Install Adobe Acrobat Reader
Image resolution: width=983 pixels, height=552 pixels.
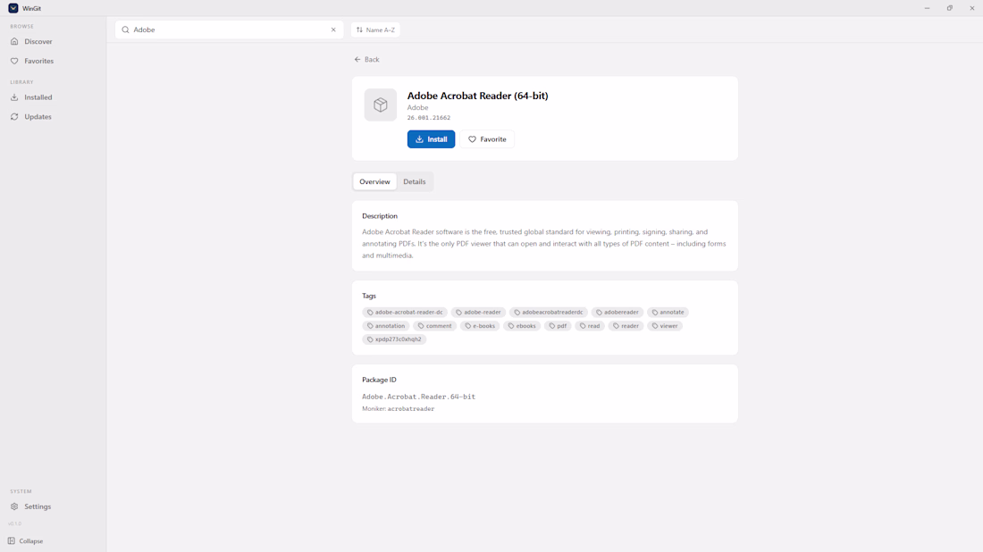pyautogui.click(x=432, y=139)
